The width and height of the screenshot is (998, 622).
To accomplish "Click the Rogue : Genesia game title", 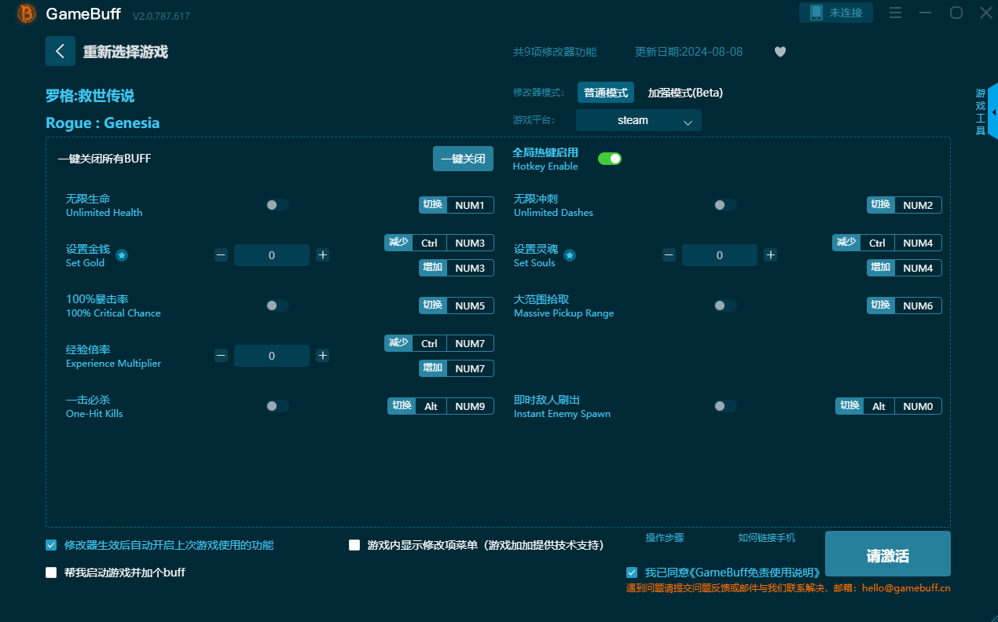I will click(103, 123).
